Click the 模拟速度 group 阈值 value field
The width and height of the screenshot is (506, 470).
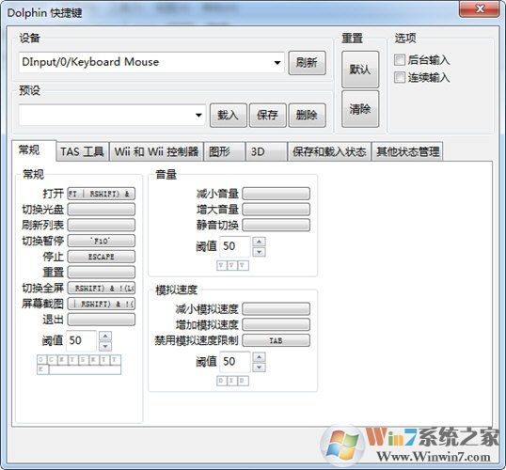pos(235,362)
